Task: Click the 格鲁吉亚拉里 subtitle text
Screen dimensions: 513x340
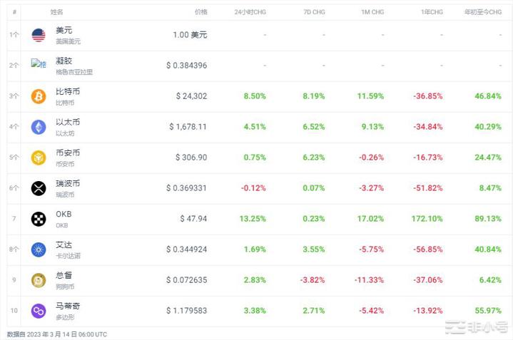Action: pos(74,72)
